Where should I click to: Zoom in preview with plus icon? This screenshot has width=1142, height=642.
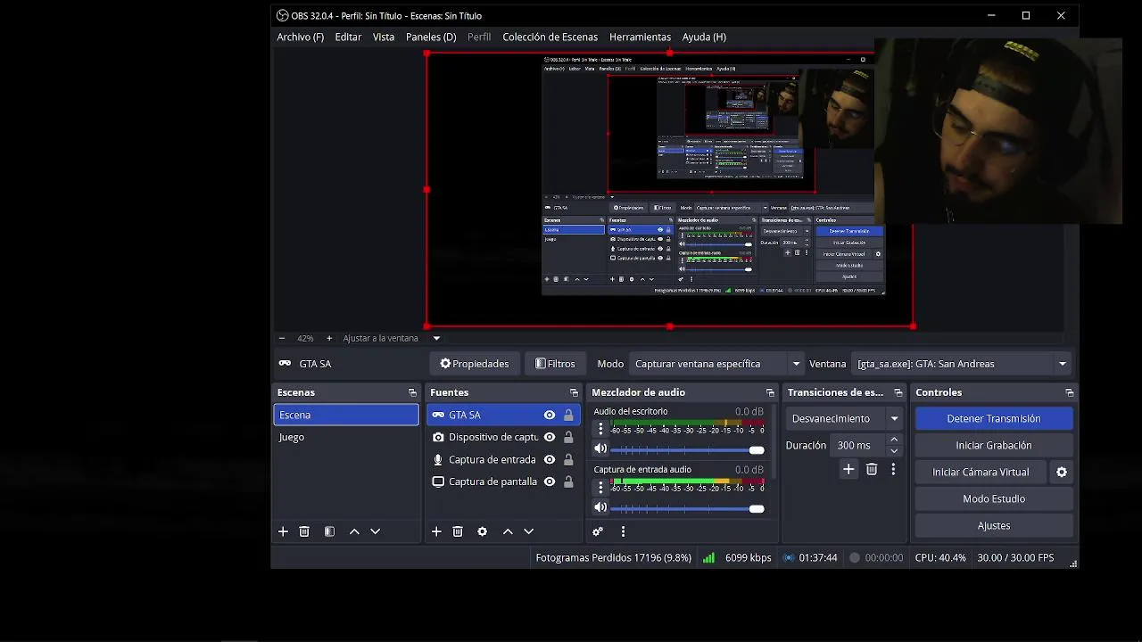coord(329,339)
